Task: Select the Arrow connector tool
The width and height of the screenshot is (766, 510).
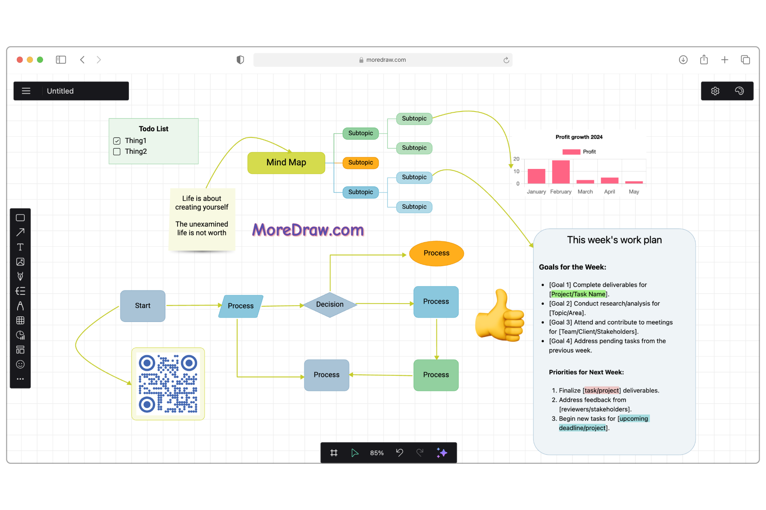Action: [x=20, y=232]
